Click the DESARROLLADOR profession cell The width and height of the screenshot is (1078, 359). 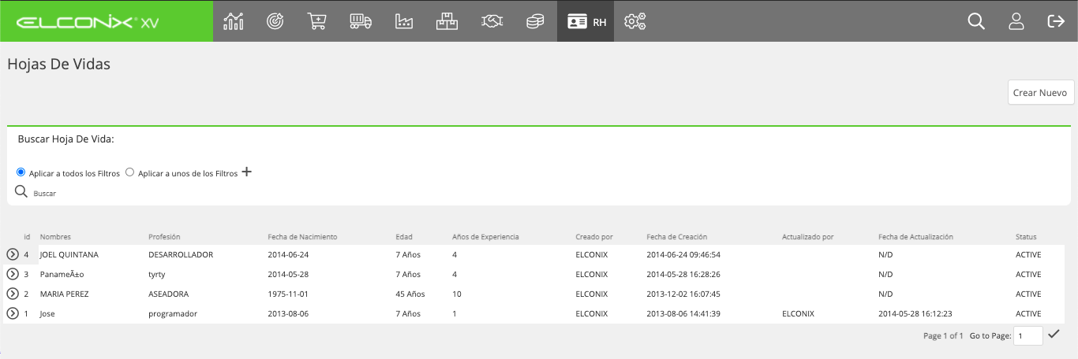tap(181, 254)
